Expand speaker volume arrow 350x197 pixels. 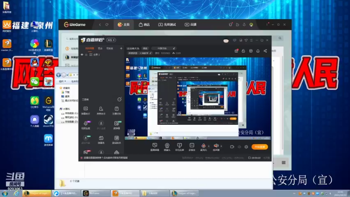[x=221, y=146]
